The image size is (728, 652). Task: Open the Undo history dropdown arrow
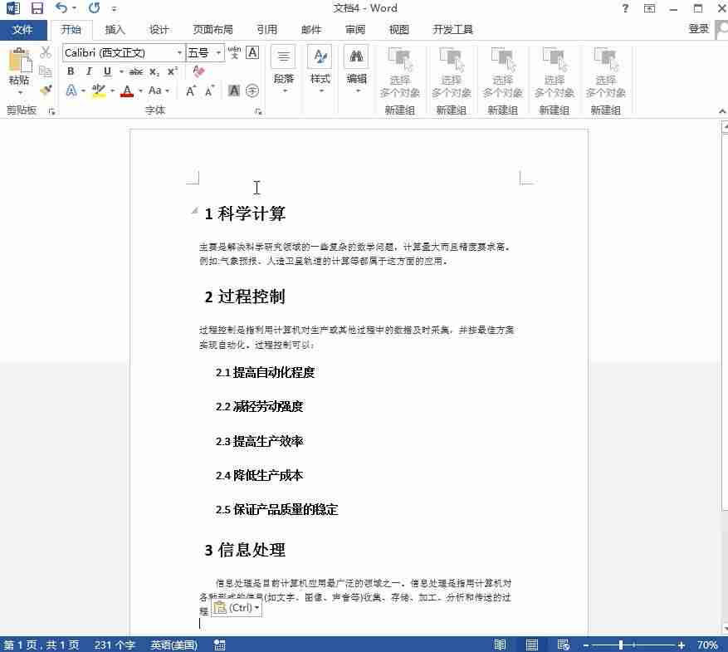coord(74,8)
